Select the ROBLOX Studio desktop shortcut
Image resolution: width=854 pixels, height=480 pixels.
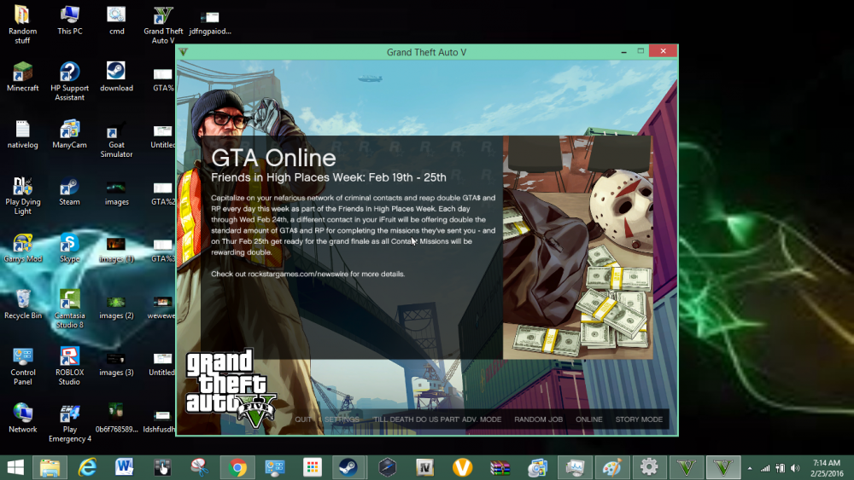(x=70, y=366)
